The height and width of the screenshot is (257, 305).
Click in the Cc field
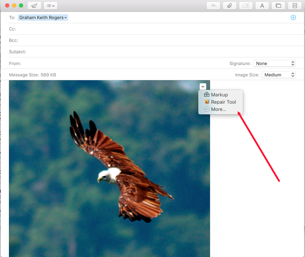click(156, 29)
